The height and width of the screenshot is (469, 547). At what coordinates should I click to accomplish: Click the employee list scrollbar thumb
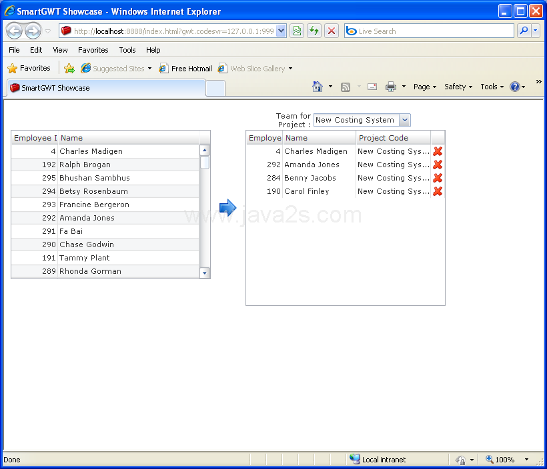click(x=205, y=163)
